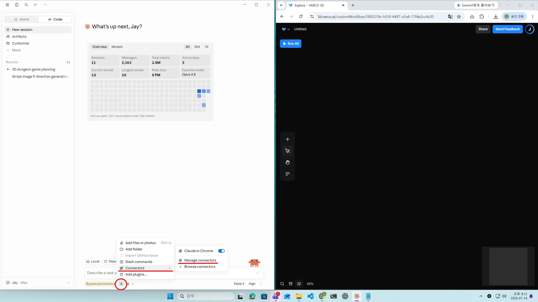
Task: Click the plus attachment button below the prompt
Action: coord(121,284)
